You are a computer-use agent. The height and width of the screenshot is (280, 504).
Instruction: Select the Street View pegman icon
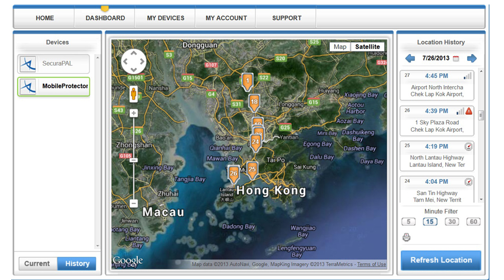pos(134,94)
